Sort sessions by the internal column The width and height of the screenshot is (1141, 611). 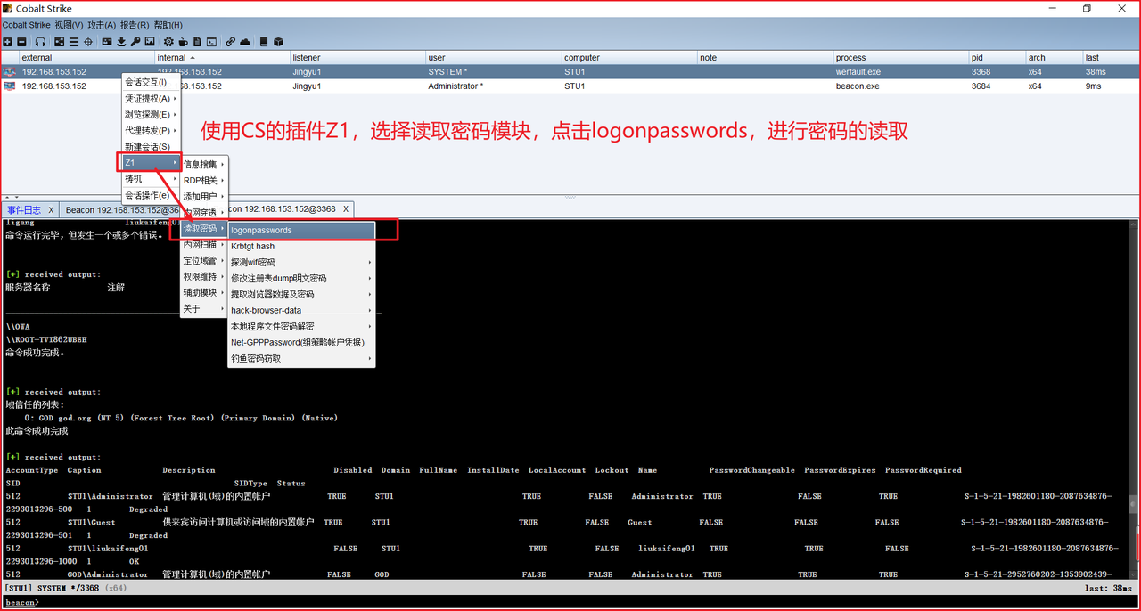click(222, 57)
